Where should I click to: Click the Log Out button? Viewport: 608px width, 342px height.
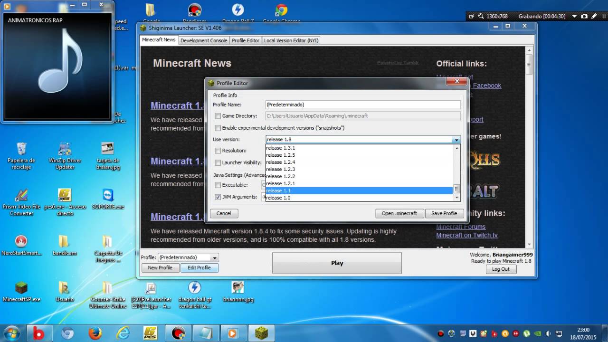[x=501, y=269]
